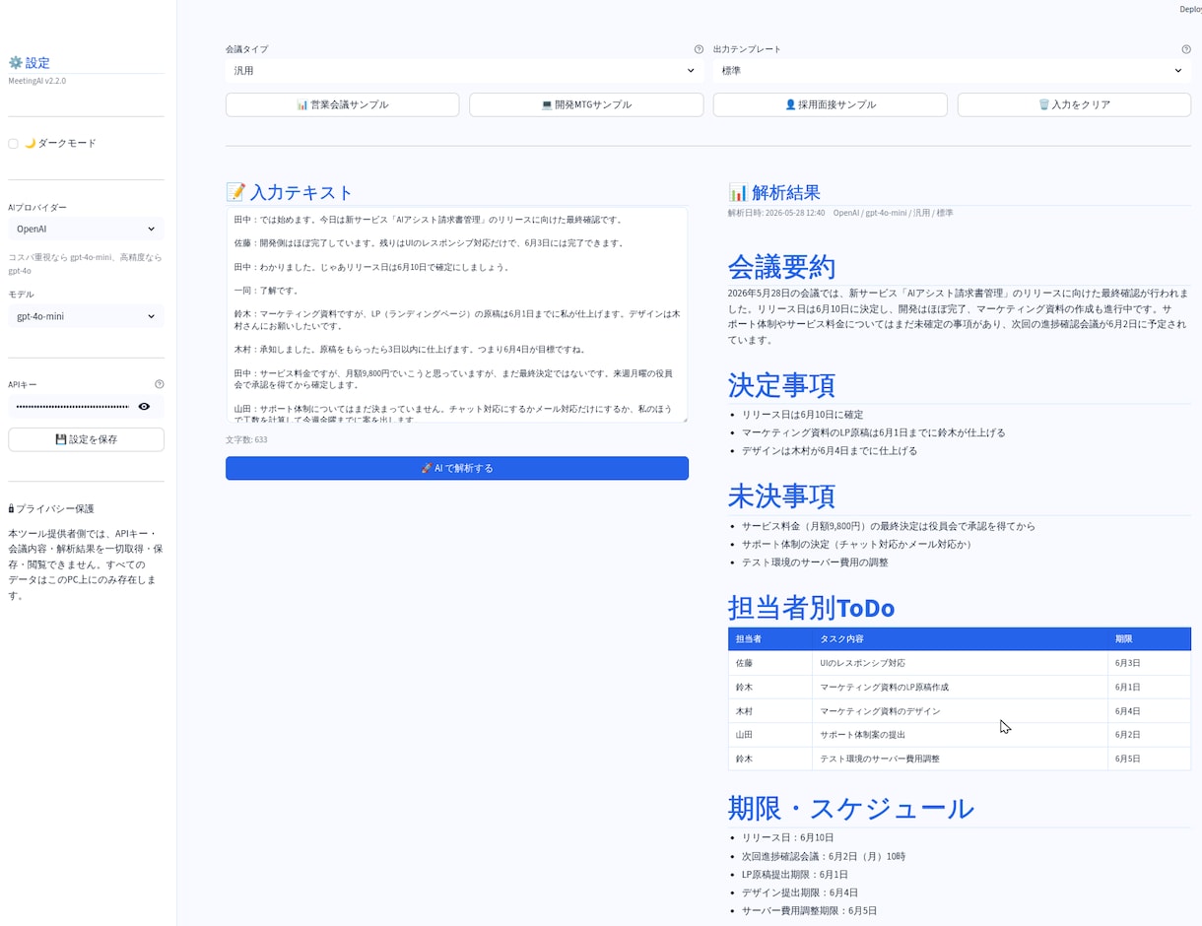Click the 文字数: 633 counter text

[x=246, y=439]
